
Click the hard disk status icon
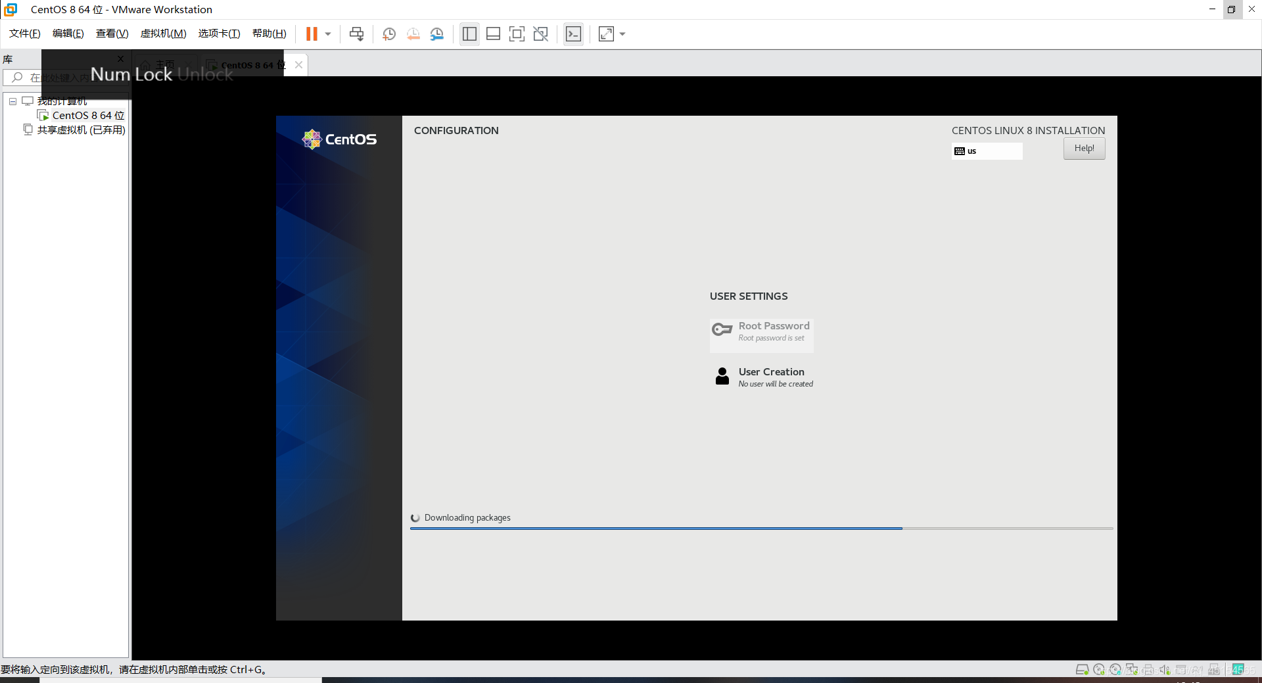(1082, 669)
